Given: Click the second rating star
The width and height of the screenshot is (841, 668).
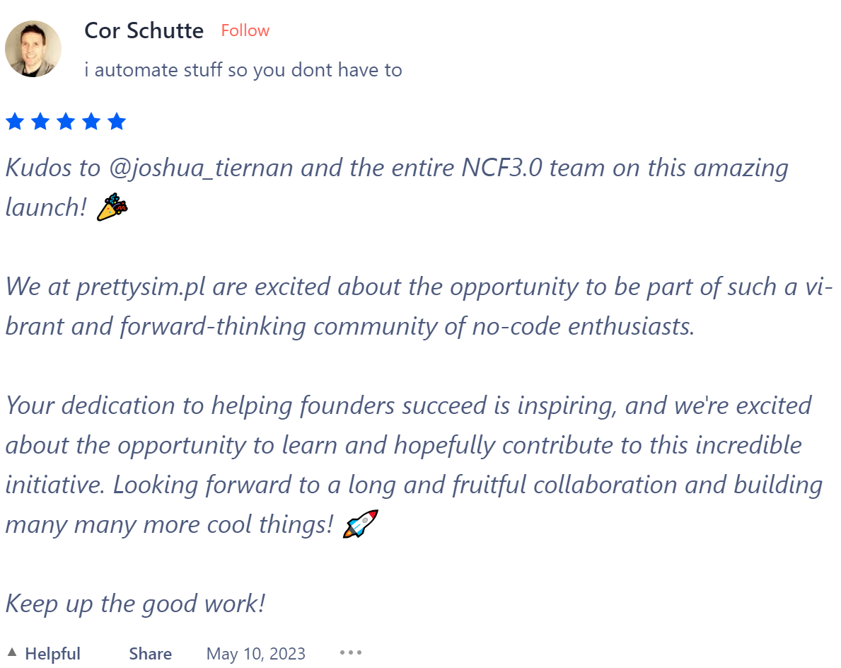Looking at the screenshot, I should point(40,121).
